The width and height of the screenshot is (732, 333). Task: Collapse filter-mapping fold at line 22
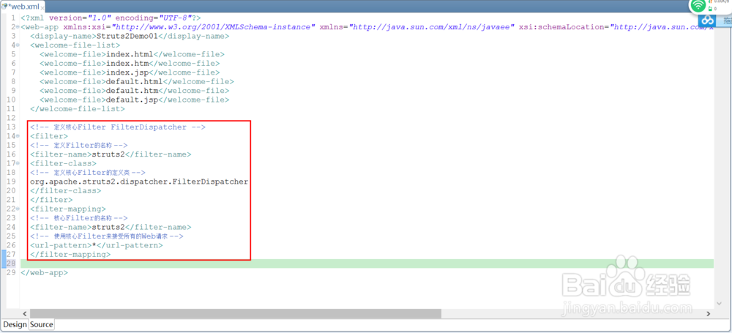point(18,209)
